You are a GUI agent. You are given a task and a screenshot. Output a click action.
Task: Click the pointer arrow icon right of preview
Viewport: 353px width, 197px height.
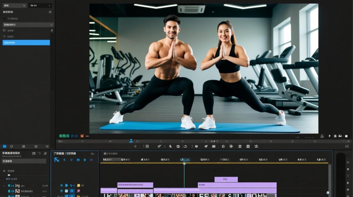(330, 136)
